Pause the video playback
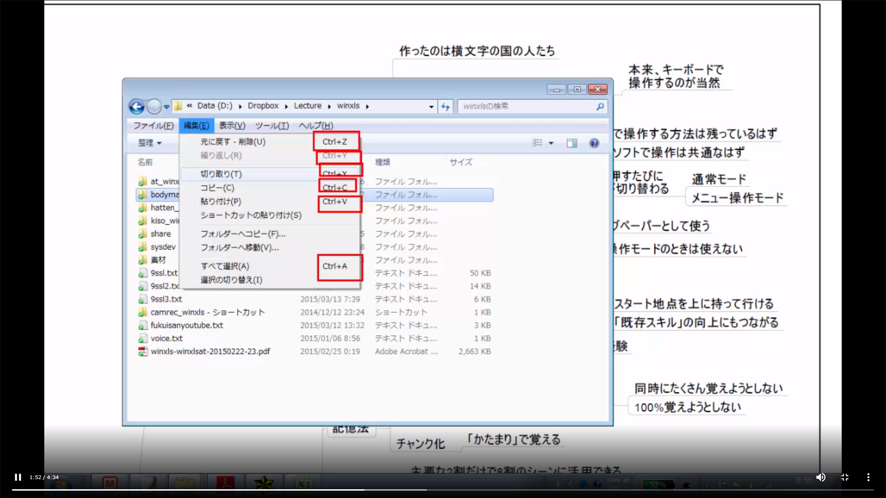This screenshot has height=498, width=886. point(18,477)
